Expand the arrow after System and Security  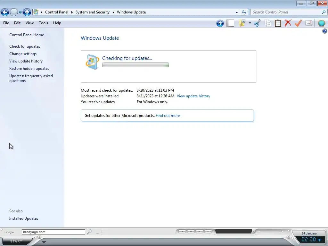coord(113,12)
